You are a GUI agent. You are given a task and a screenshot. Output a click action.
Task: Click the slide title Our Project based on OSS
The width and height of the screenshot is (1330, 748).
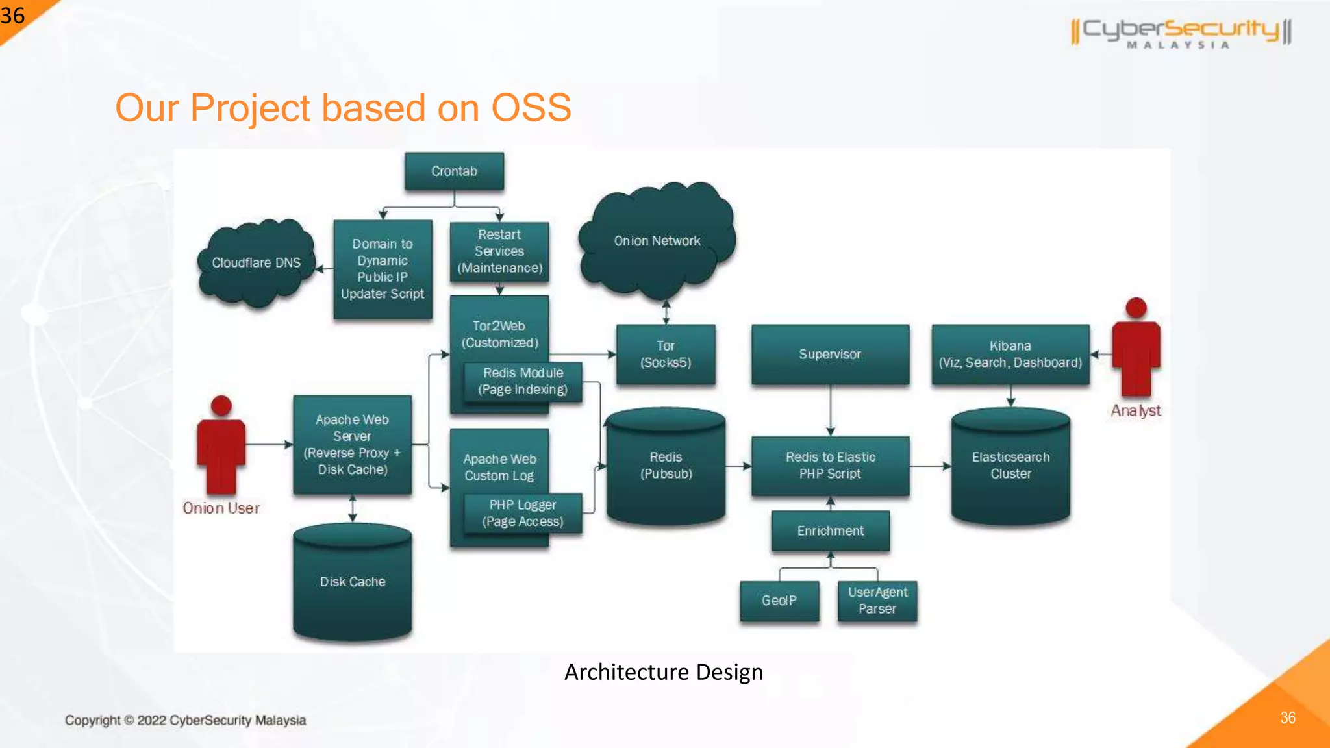tap(343, 108)
